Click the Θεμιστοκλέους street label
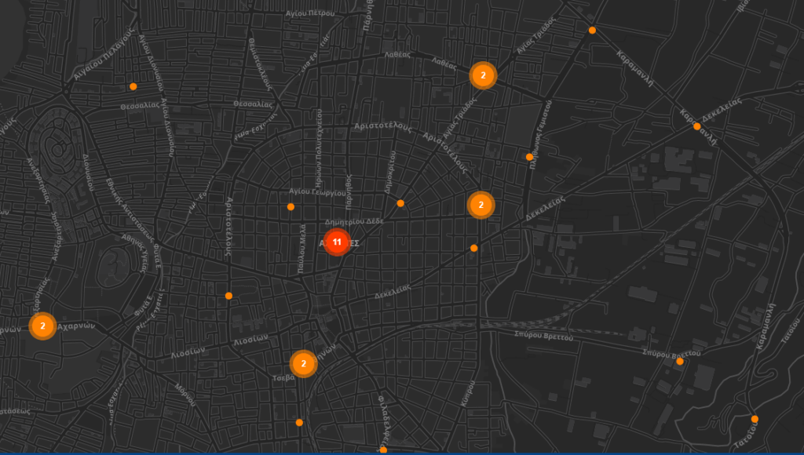 click(260, 64)
